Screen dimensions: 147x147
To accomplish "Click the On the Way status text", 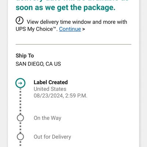I will pyautogui.click(x=47, y=118).
